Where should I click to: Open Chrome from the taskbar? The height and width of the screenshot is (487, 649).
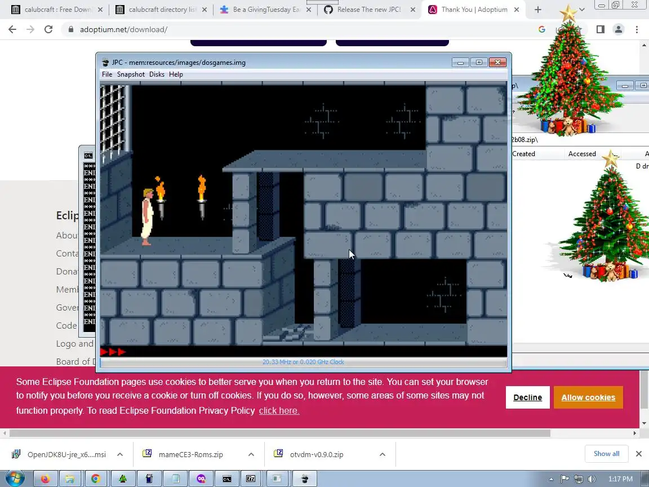click(x=96, y=479)
